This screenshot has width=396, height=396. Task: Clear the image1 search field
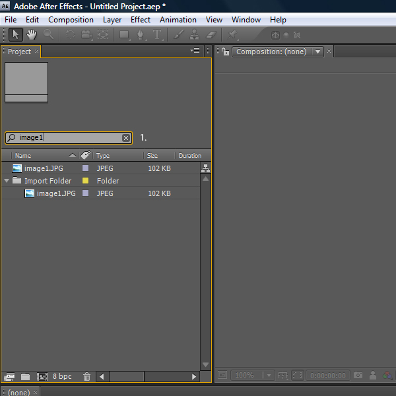[126, 138]
